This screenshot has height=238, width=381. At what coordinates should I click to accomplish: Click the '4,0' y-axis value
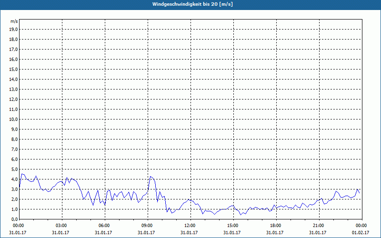(x=14, y=179)
